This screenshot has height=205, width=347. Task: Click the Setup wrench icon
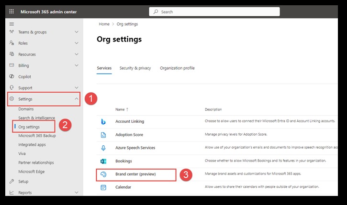[12, 182]
